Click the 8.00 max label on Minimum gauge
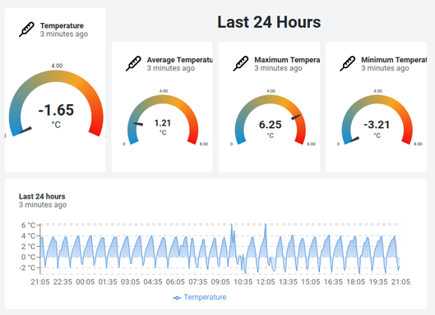 (x=418, y=144)
